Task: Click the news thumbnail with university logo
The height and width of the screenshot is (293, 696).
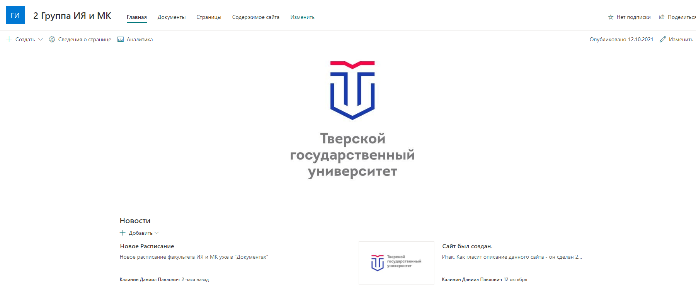Action: [x=396, y=263]
